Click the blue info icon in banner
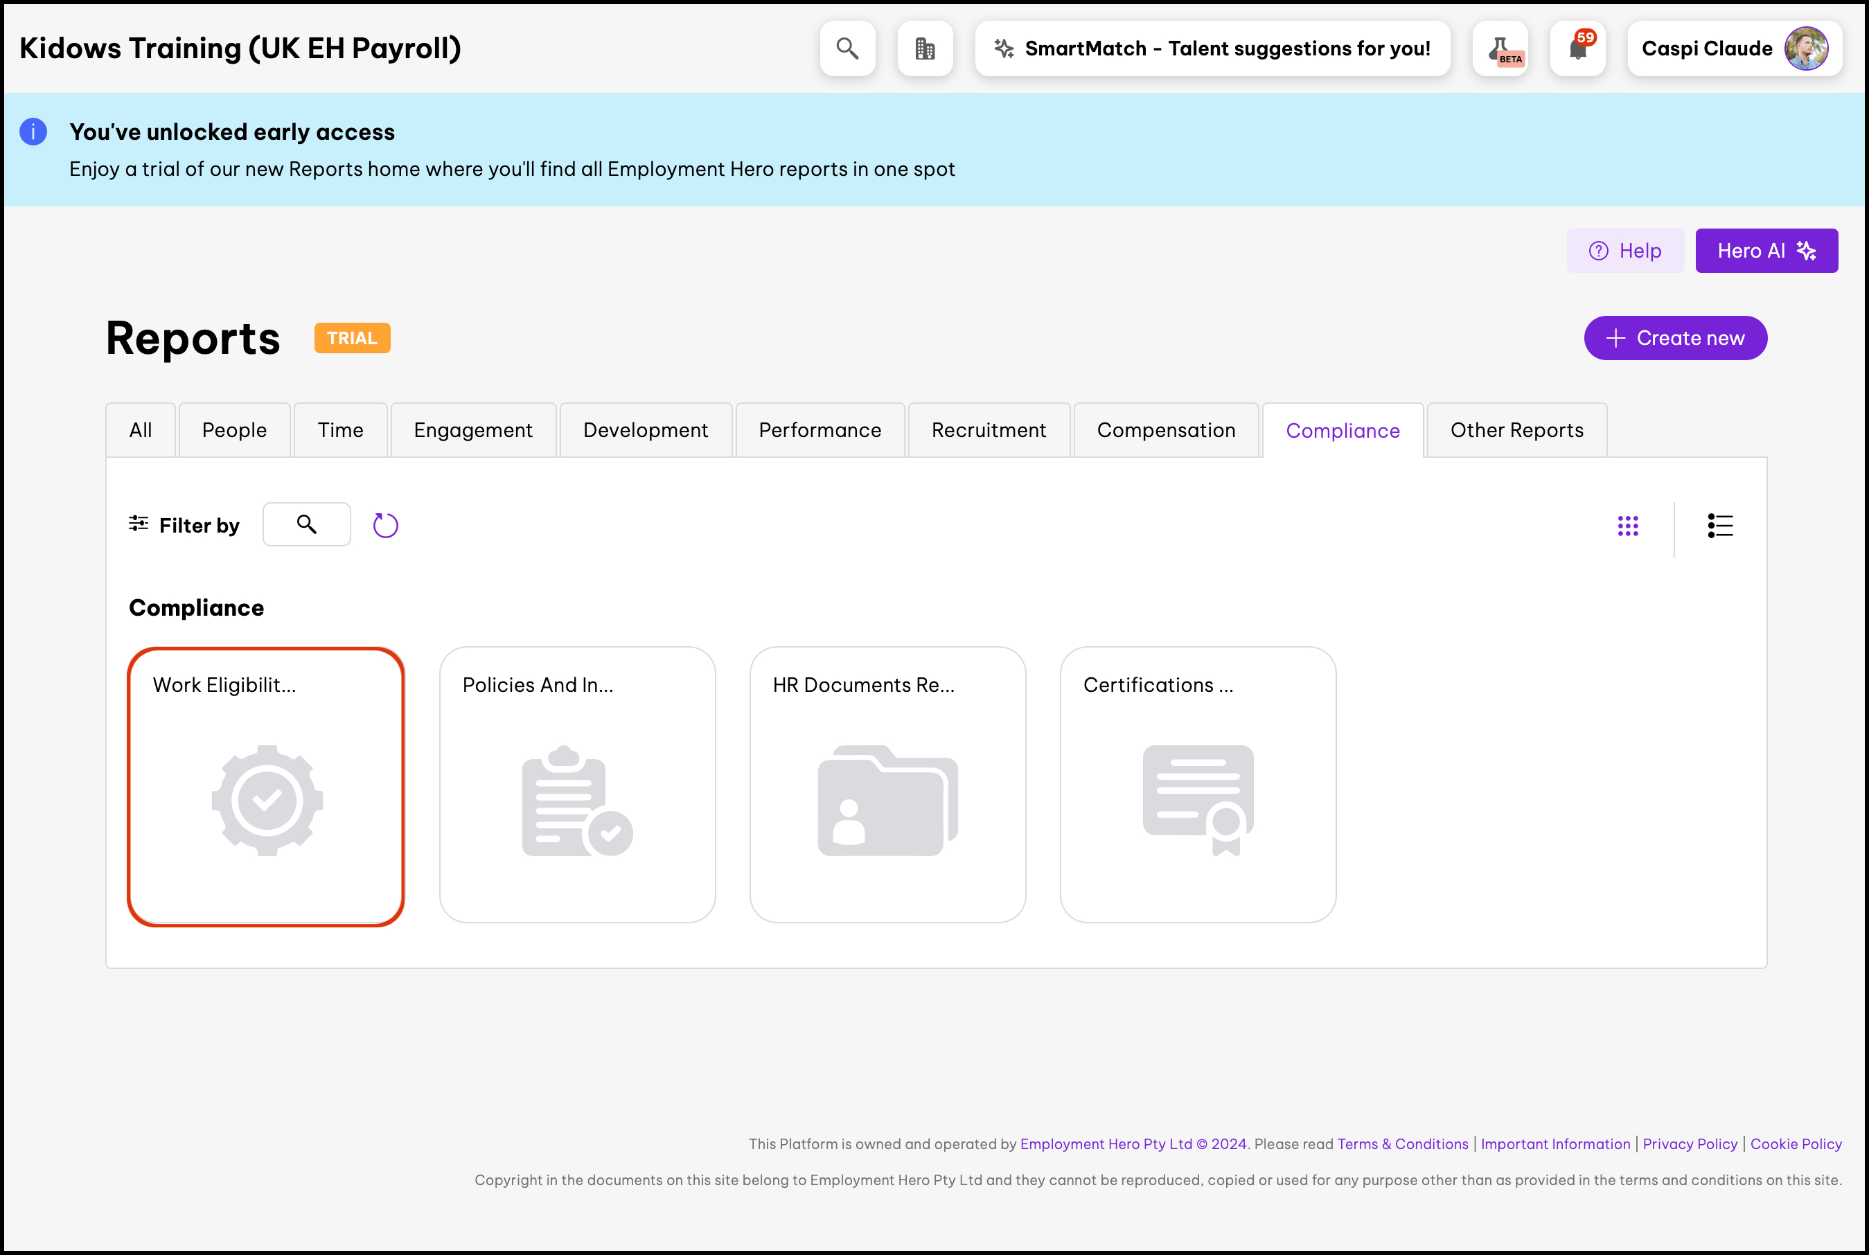Image resolution: width=1869 pixels, height=1255 pixels. click(33, 132)
